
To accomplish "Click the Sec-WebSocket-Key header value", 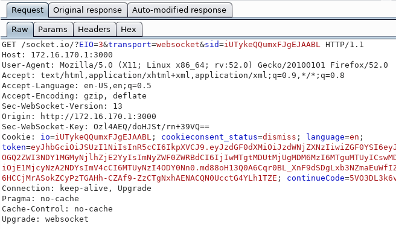I will point(152,127).
